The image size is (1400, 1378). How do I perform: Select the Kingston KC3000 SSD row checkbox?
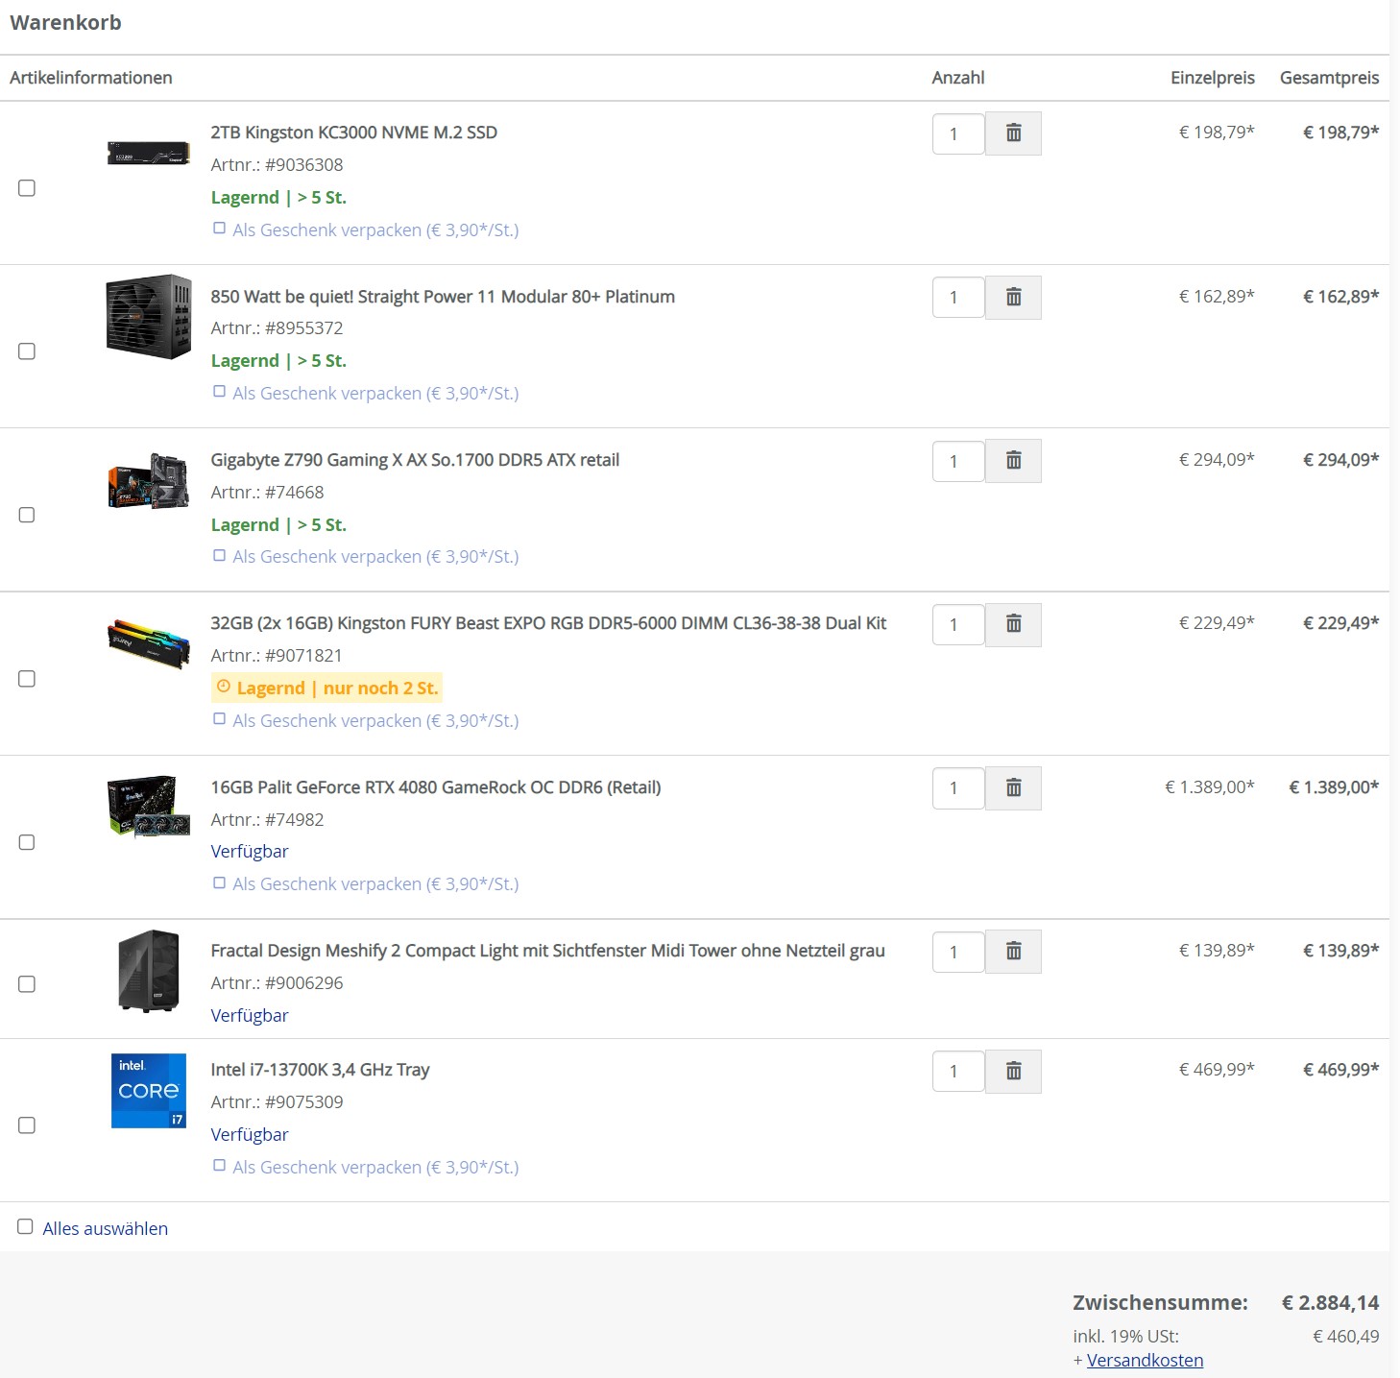(x=27, y=188)
